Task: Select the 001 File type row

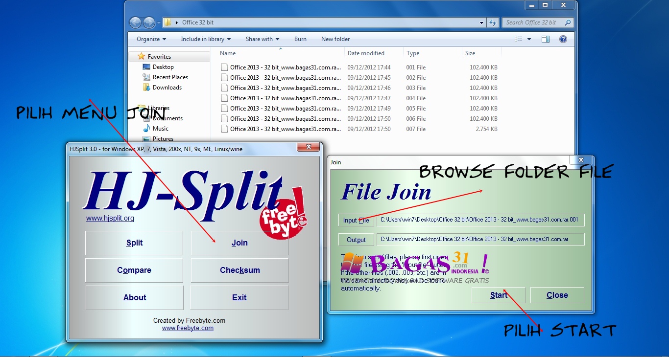Action: coord(359,67)
